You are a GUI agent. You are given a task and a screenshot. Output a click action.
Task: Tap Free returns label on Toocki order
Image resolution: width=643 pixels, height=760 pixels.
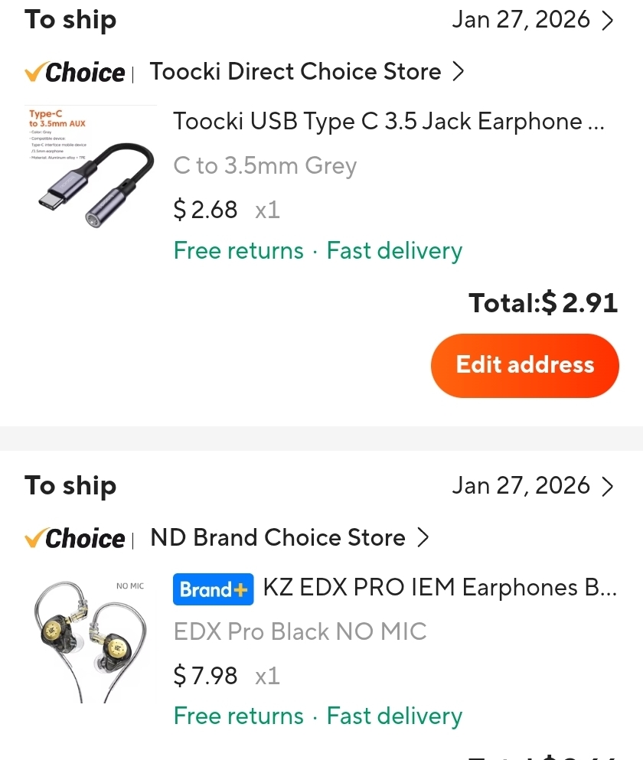click(x=238, y=251)
